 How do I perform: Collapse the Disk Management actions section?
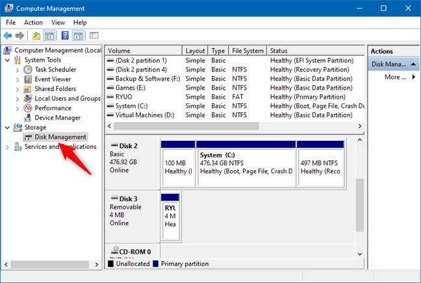[413, 64]
